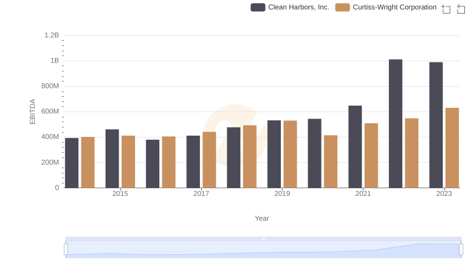This screenshot has height=272, width=472.
Task: Click the 800M y-axis label
Action: tap(50, 86)
